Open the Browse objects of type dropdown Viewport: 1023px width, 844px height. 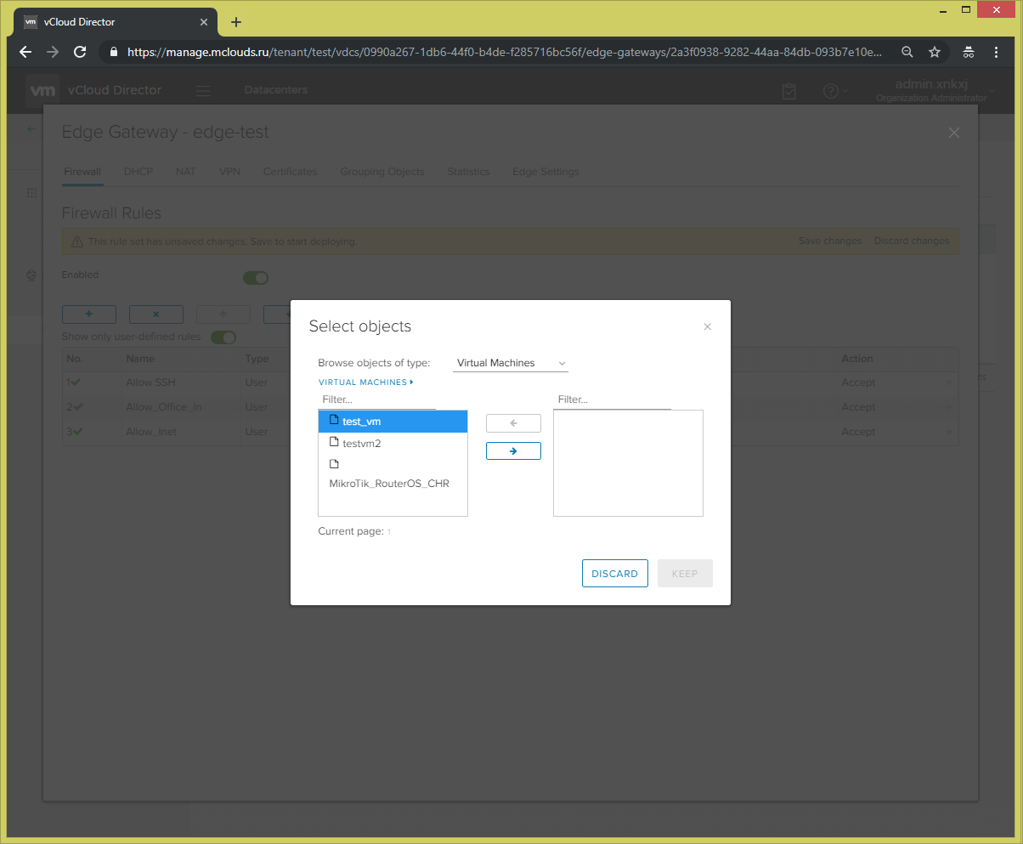coord(511,363)
